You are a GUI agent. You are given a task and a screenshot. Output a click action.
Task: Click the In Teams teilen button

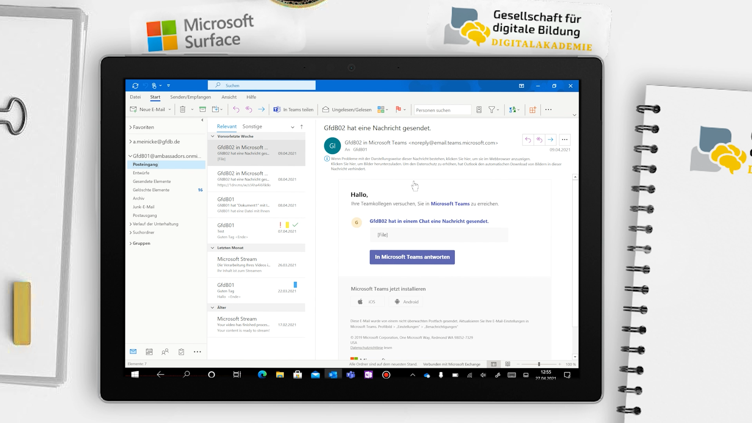coord(294,110)
